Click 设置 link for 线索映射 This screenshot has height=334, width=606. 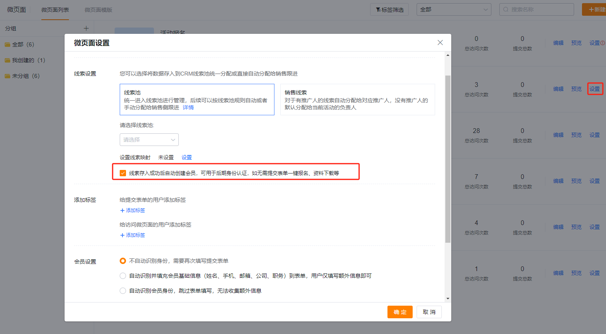coord(187,157)
